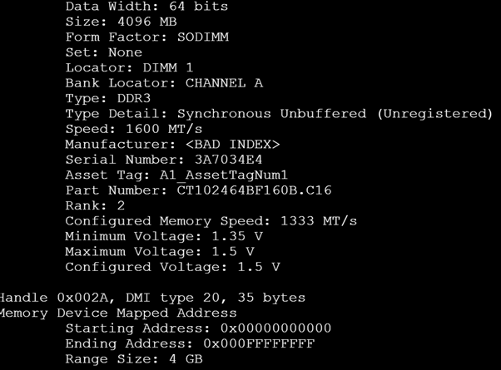This screenshot has width=501, height=370.
Task: Click the Locator DIMM 1 line
Action: tap(129, 67)
